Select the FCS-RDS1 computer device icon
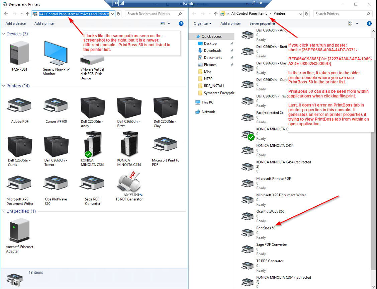Image resolution: width=377 pixels, height=289 pixels. point(19,54)
